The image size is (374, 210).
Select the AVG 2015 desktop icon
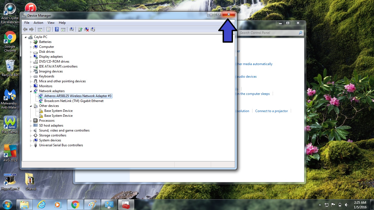(x=10, y=153)
